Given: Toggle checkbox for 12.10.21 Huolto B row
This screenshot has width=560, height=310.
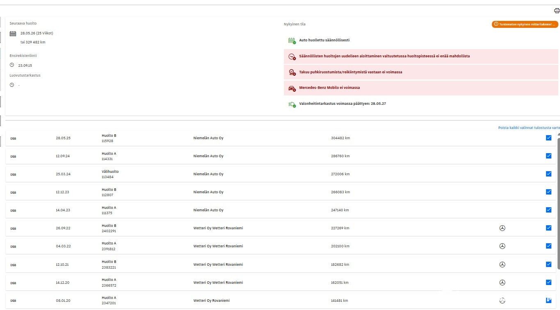Looking at the screenshot, I should (x=549, y=265).
